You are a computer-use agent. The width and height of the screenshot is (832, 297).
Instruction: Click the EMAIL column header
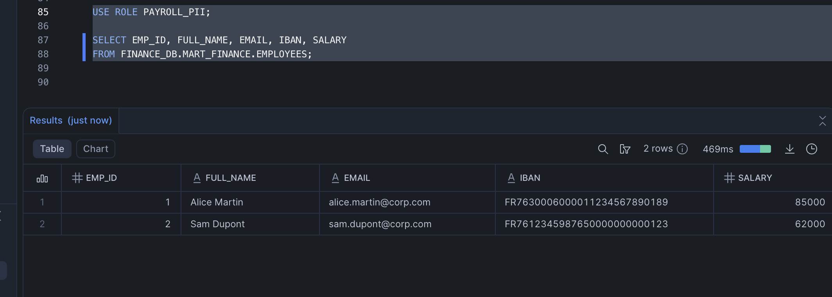coord(357,178)
